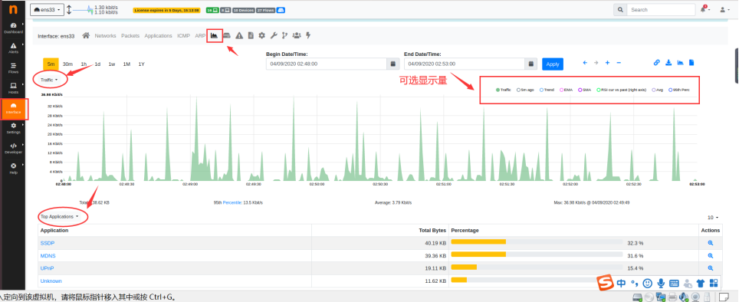The height and width of the screenshot is (302, 739).
Task: Open the ens33 interface selector dropdown
Action: click(x=47, y=10)
